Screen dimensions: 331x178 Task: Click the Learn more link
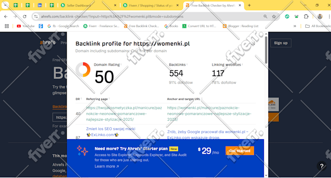point(107,166)
